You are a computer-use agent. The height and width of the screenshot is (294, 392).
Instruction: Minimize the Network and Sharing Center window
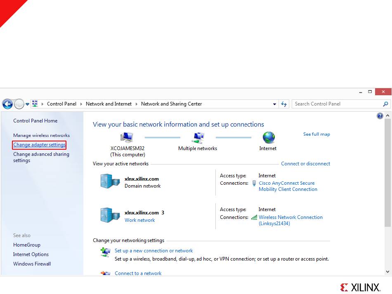click(x=361, y=92)
